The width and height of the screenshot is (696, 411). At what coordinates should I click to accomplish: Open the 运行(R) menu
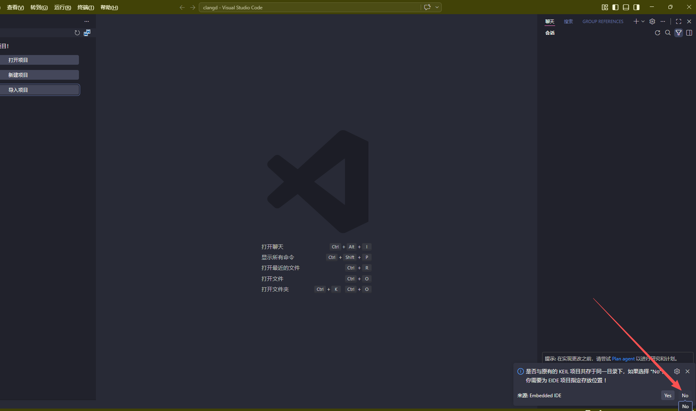(62, 7)
